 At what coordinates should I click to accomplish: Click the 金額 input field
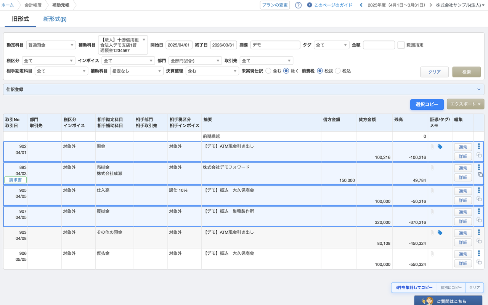coord(379,45)
